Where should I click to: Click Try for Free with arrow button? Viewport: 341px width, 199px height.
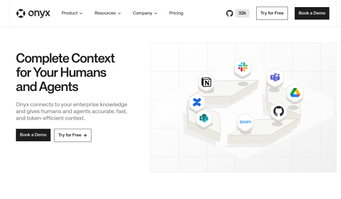point(72,136)
